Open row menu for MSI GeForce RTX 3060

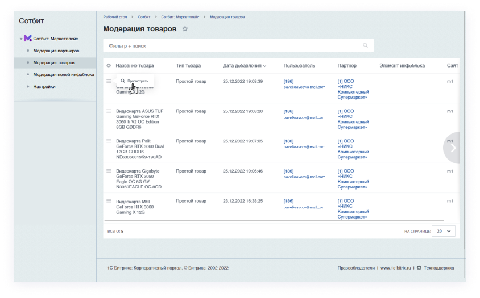point(109,201)
